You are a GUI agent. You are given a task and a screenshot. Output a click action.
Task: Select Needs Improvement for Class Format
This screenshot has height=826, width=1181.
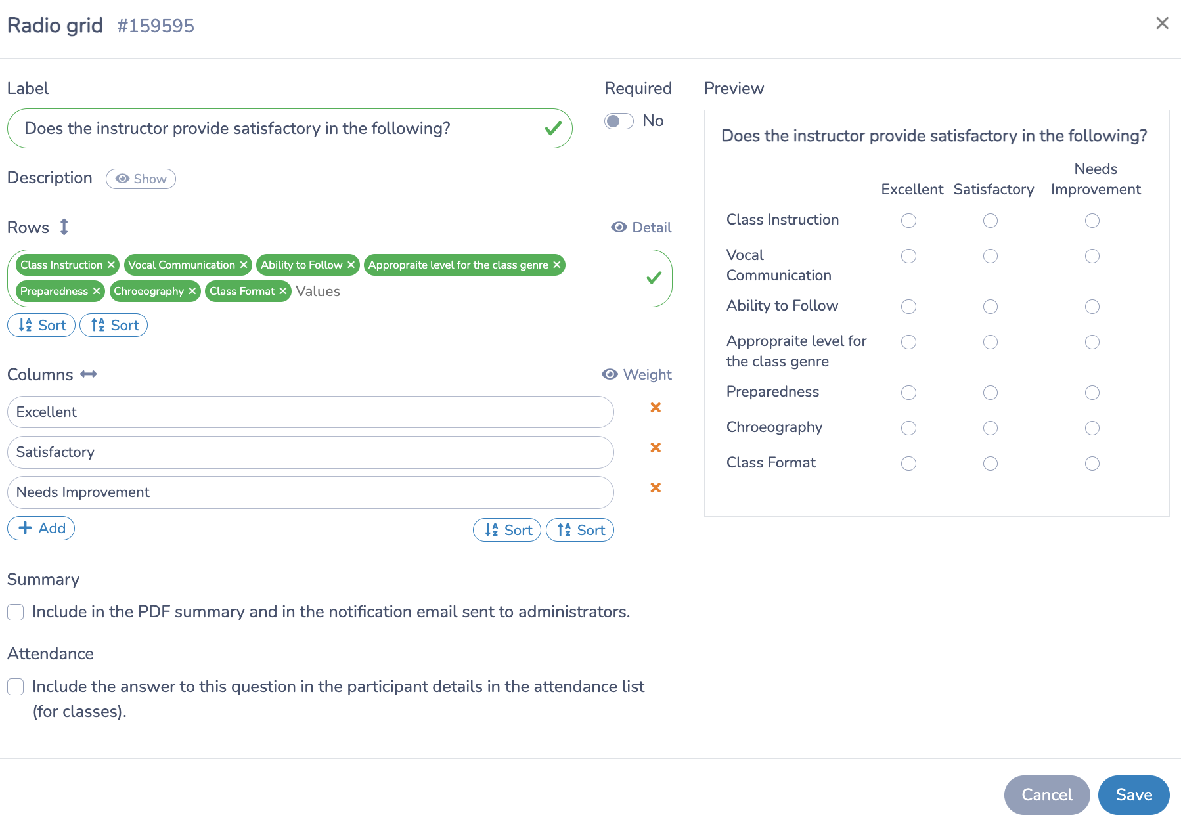(x=1092, y=464)
